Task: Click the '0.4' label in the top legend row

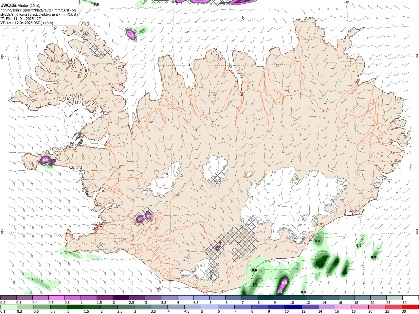Action: (x=35, y=303)
